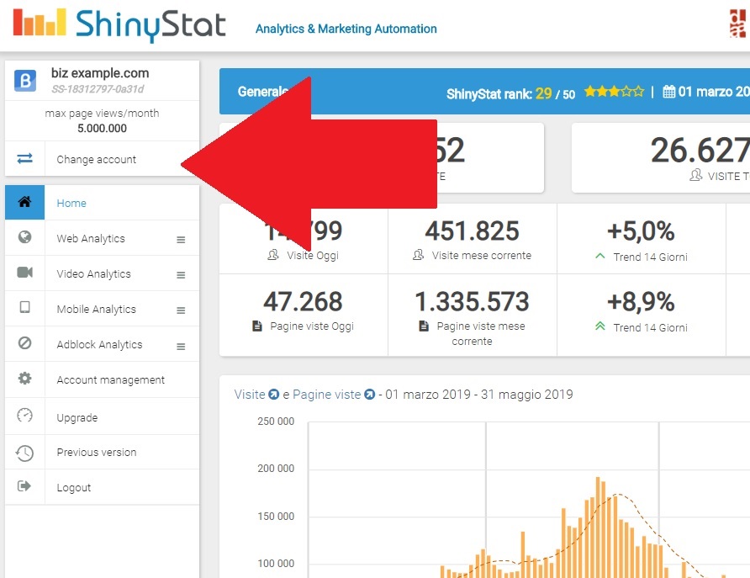The height and width of the screenshot is (578, 750).
Task: Click the Home house icon
Action: [x=25, y=202]
